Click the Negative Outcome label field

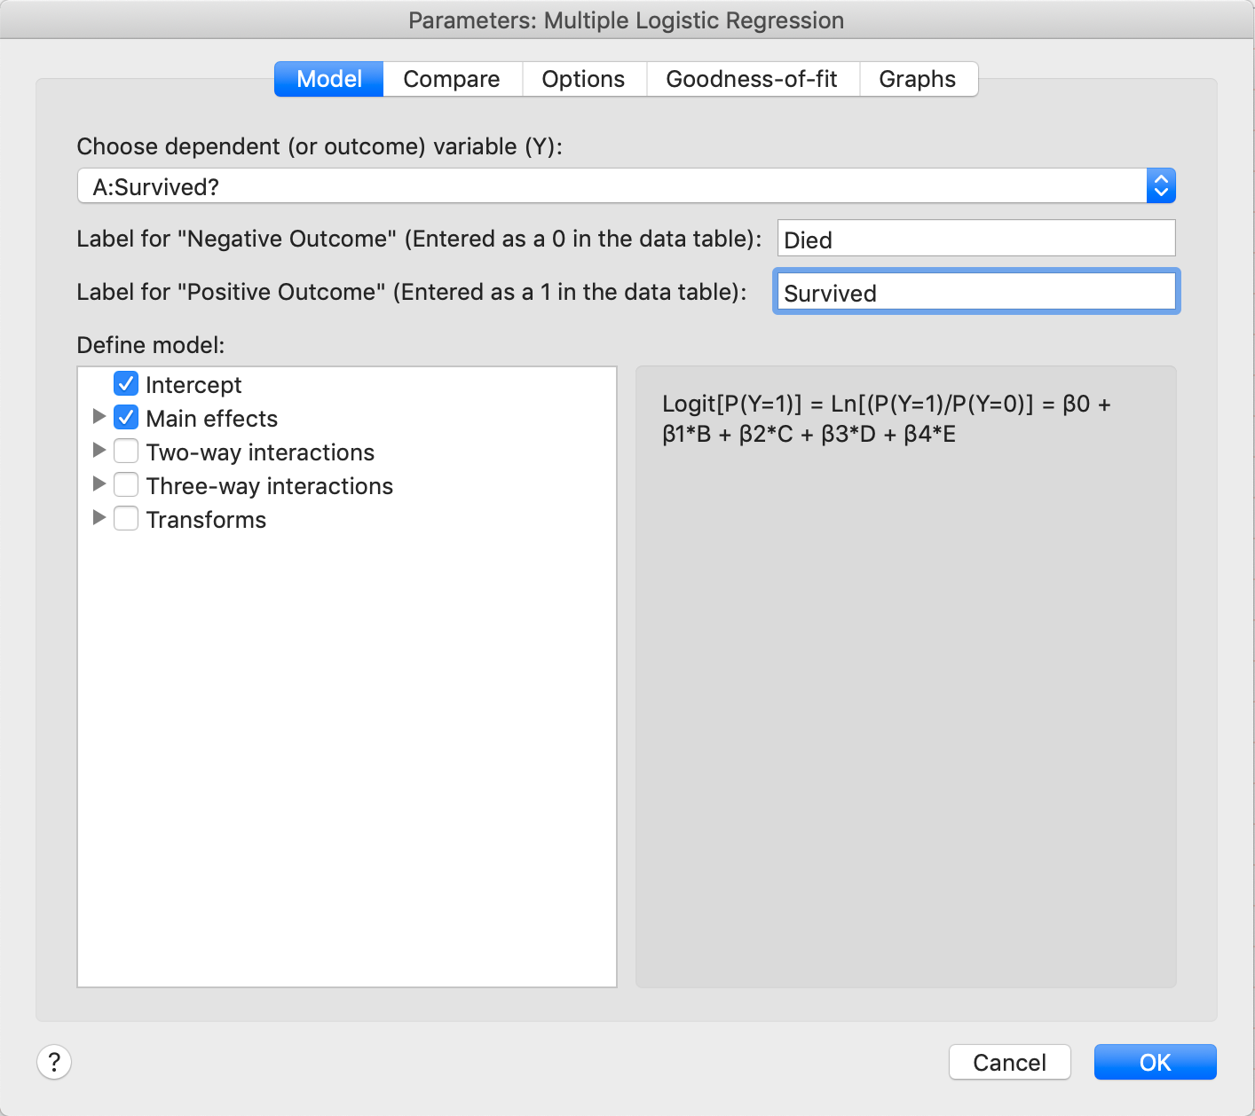975,239
